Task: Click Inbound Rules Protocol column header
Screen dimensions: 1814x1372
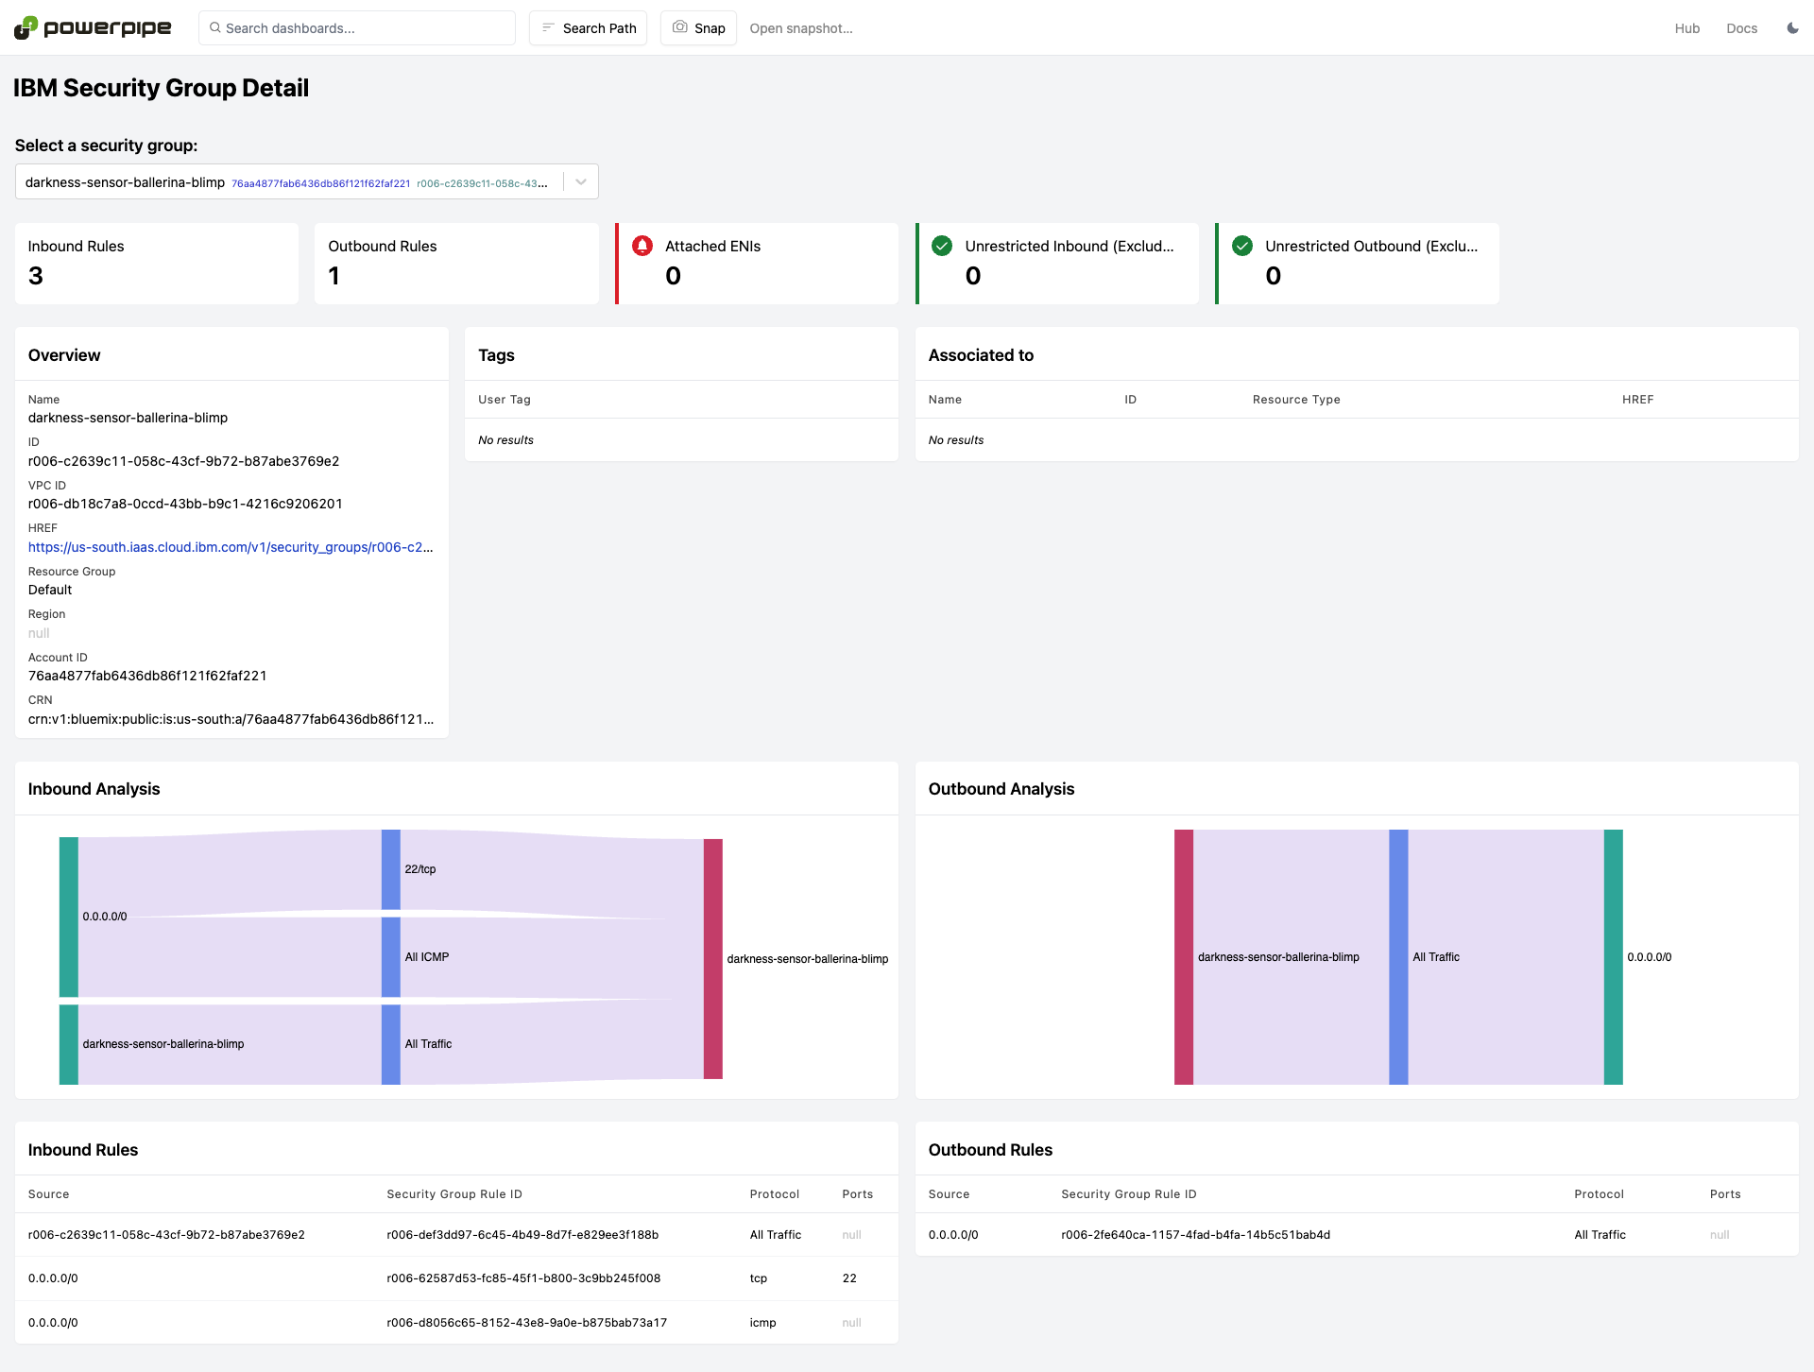Action: pyautogui.click(x=775, y=1194)
